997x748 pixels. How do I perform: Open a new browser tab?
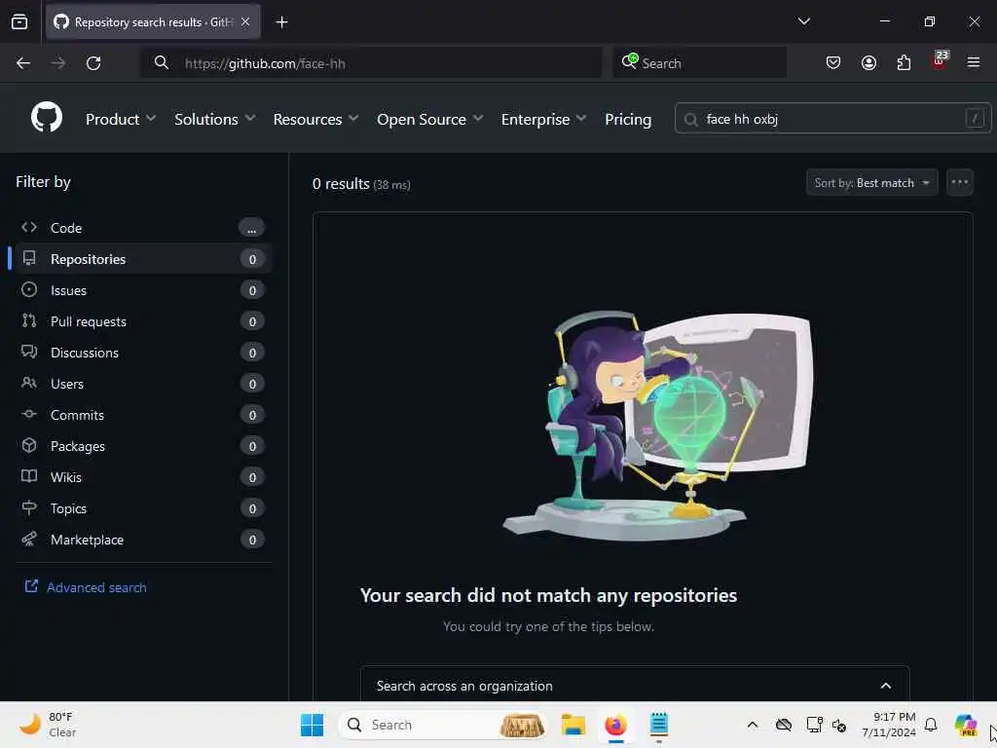coord(281,22)
